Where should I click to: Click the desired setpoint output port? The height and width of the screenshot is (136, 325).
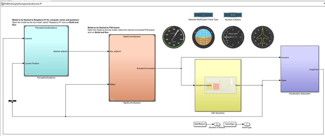[61, 51]
